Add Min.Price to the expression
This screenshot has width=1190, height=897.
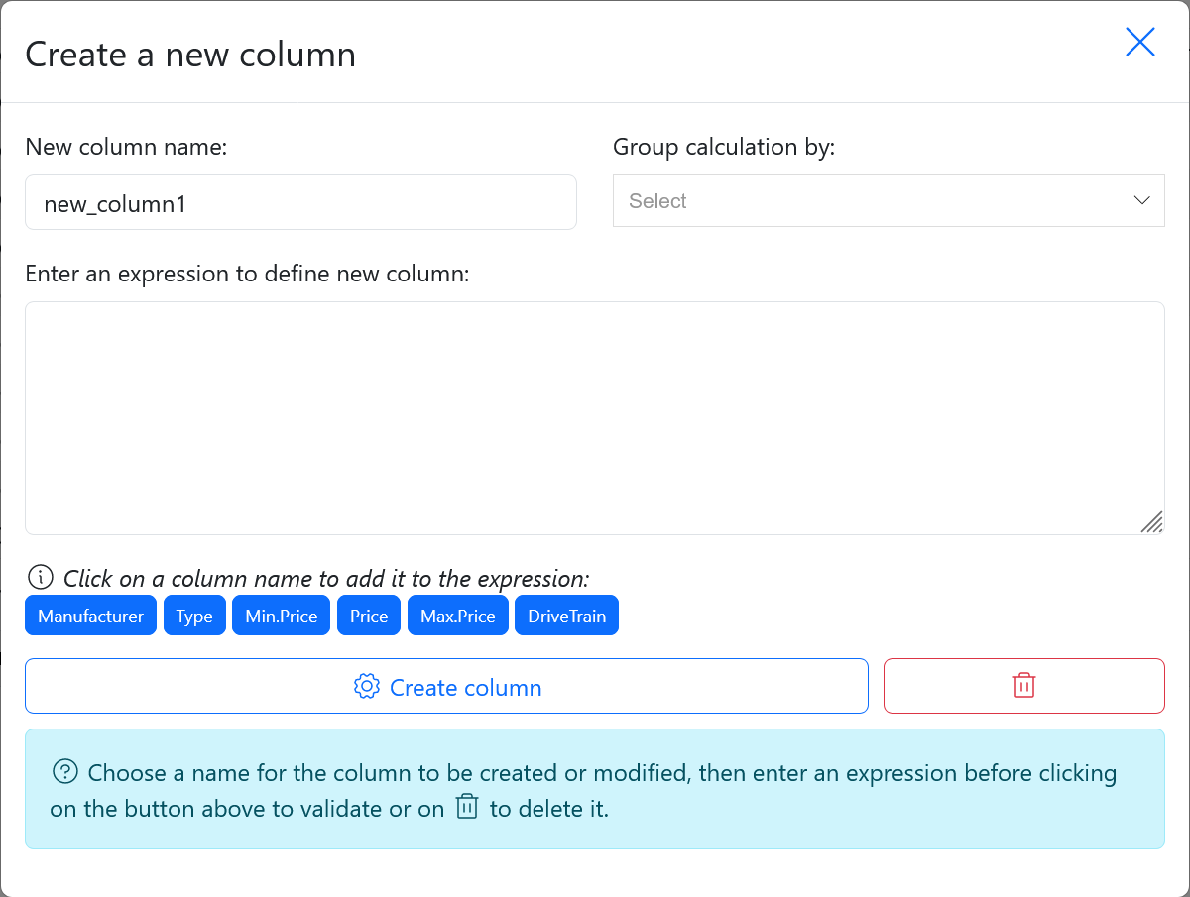click(281, 616)
